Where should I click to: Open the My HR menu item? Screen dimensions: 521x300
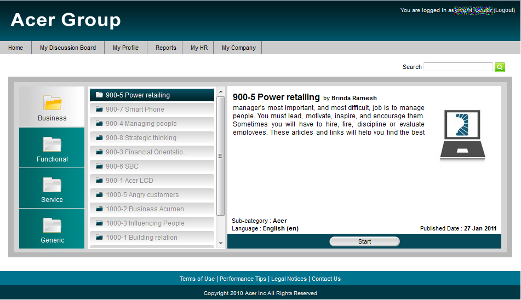click(199, 48)
